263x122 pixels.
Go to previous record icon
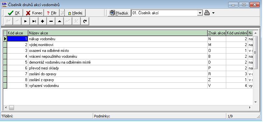[x=17, y=21]
